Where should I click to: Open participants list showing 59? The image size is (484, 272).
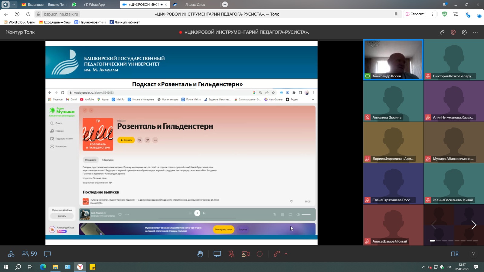tap(30, 254)
